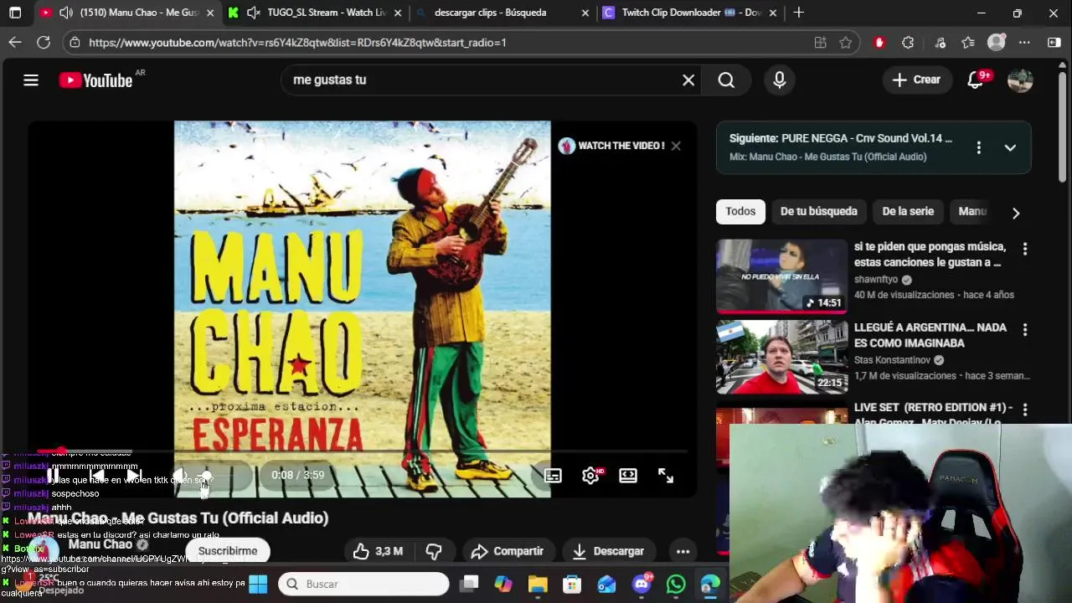Open File Explorer from the taskbar
The image size is (1072, 603).
tap(538, 584)
